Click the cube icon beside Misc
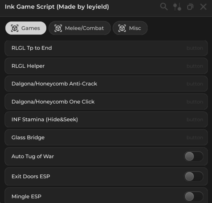Image resolution: width=212 pixels, height=203 pixels. [x=121, y=28]
